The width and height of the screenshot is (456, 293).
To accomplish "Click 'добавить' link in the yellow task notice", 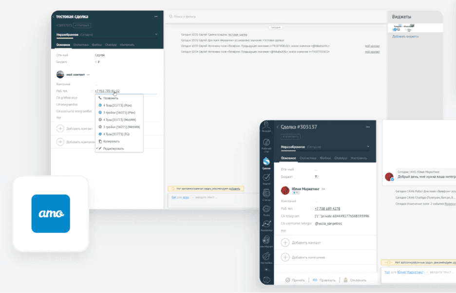I will click(x=234, y=189).
